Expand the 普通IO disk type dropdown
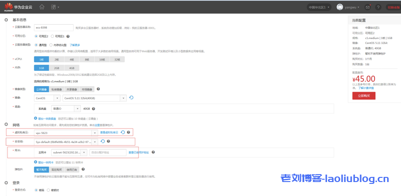The height and width of the screenshot is (196, 401). click(77, 108)
